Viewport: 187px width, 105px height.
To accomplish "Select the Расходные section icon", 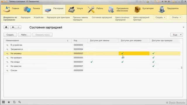I will pos(48,10).
